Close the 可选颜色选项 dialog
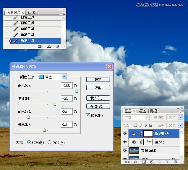This screenshot has width=188, height=170. point(109,66)
